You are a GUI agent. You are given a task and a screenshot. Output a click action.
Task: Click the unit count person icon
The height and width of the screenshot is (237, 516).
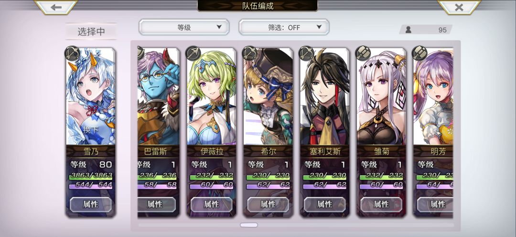[408, 30]
